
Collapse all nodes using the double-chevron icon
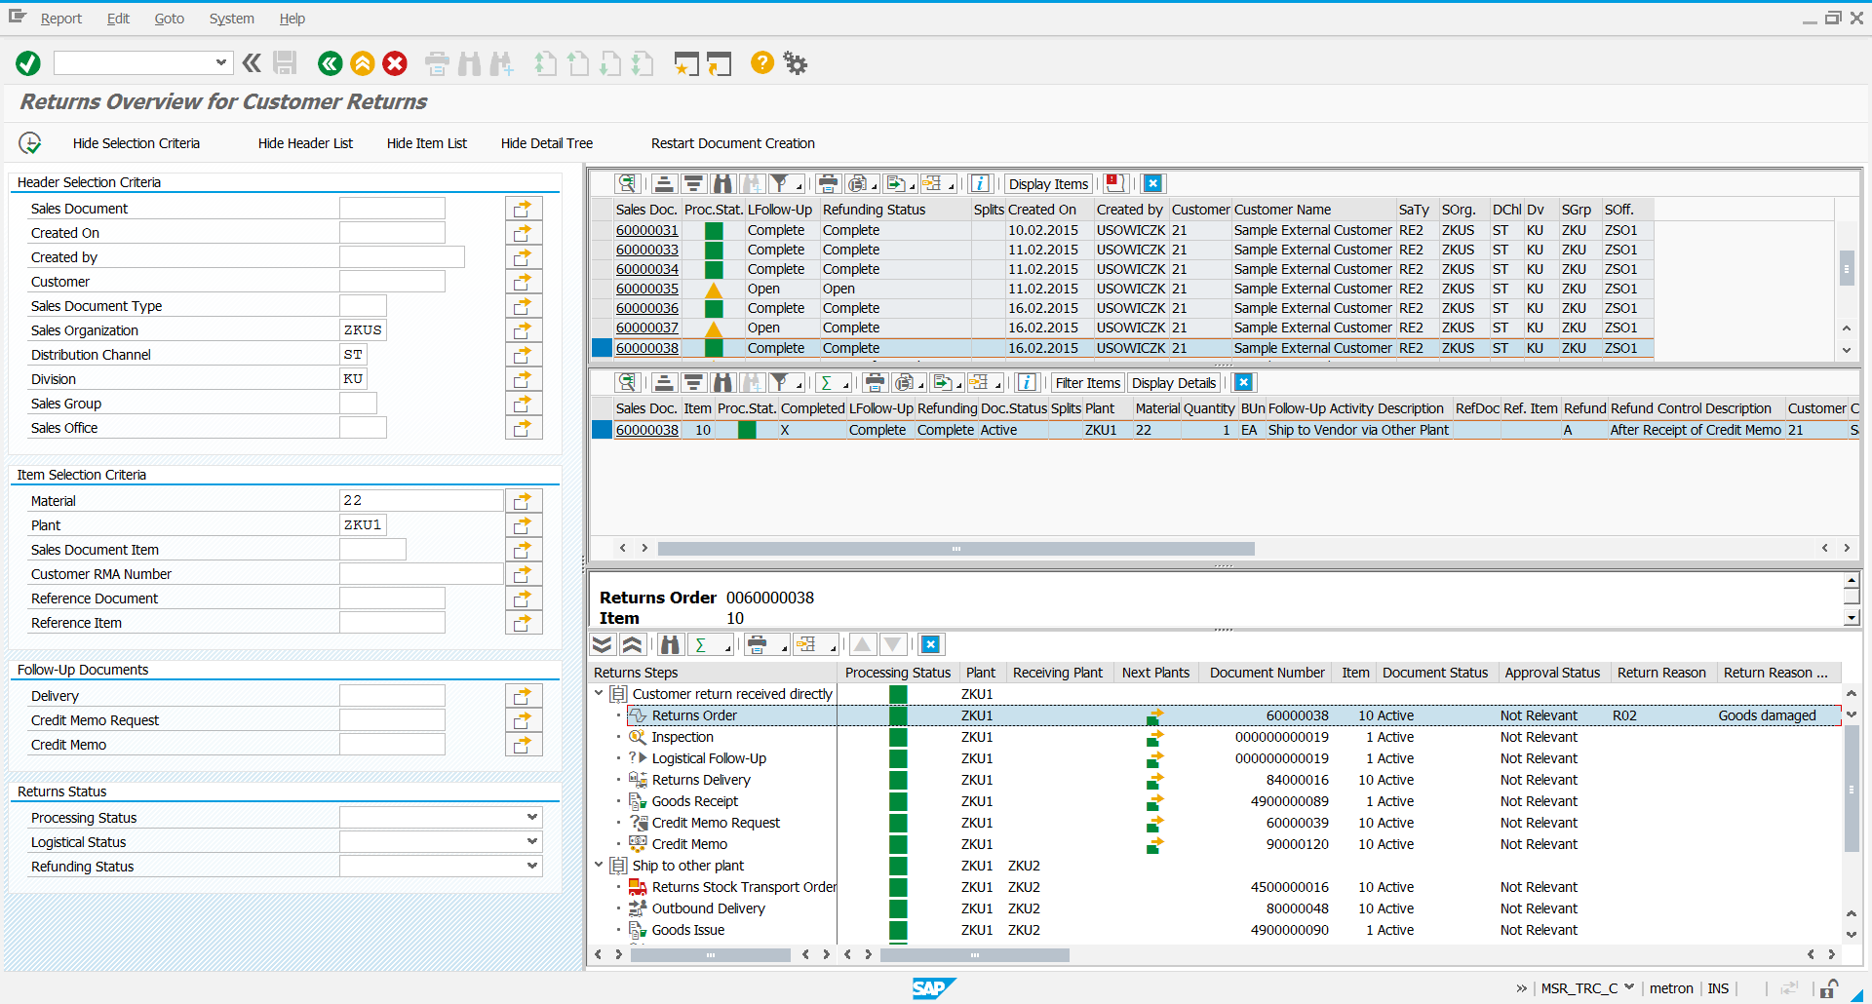pyautogui.click(x=633, y=644)
